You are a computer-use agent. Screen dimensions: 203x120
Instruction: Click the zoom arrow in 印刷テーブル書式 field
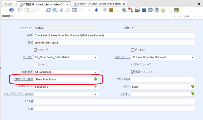point(95,79)
